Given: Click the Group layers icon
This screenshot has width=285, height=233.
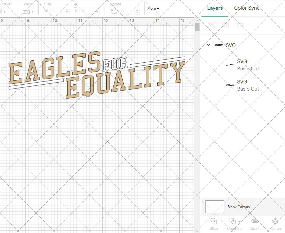Looking at the screenshot, I should pyautogui.click(x=211, y=25).
